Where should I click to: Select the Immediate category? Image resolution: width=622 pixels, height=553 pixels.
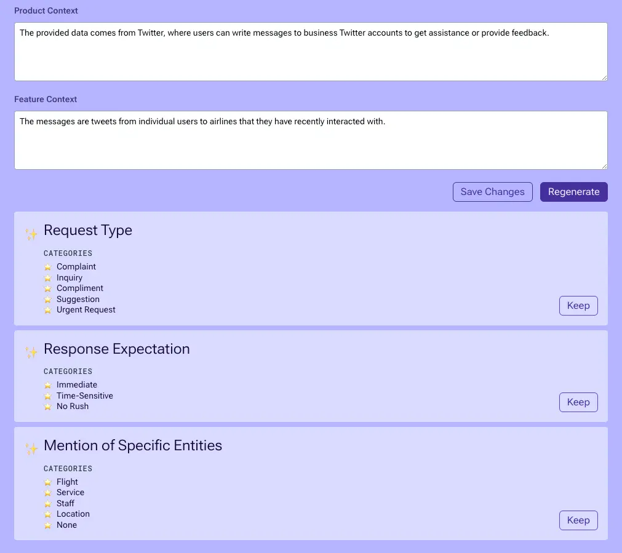tap(77, 385)
